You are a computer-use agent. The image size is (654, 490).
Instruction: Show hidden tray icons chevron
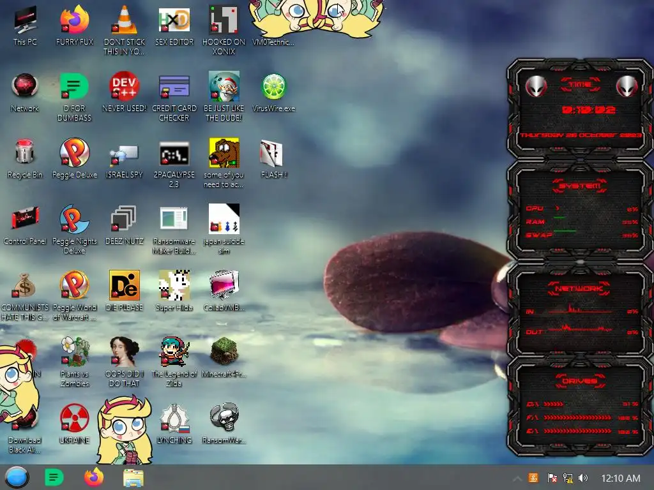tap(517, 479)
